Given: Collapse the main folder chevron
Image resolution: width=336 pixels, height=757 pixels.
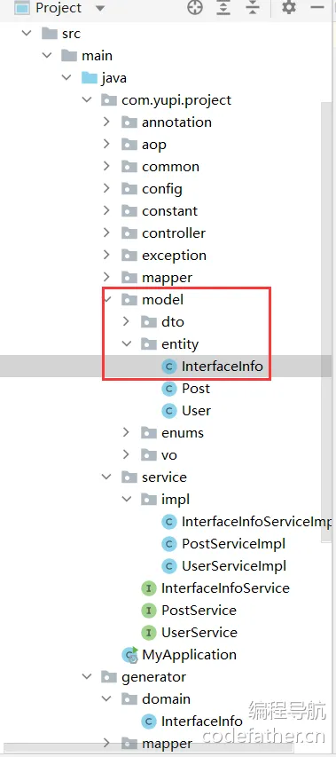Looking at the screenshot, I should (47, 56).
